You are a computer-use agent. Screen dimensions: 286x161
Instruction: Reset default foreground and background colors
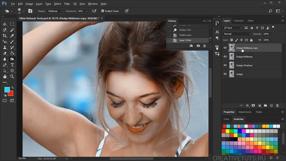[5, 95]
